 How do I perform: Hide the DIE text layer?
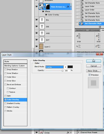(36, 26)
